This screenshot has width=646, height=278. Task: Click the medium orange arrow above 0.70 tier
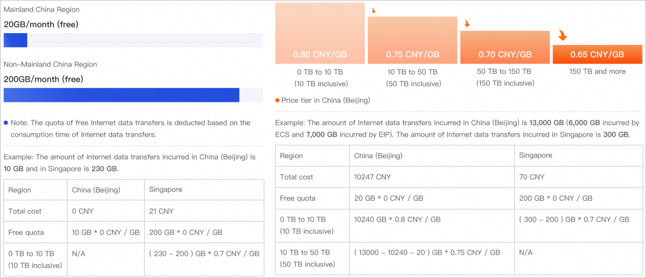point(467,24)
